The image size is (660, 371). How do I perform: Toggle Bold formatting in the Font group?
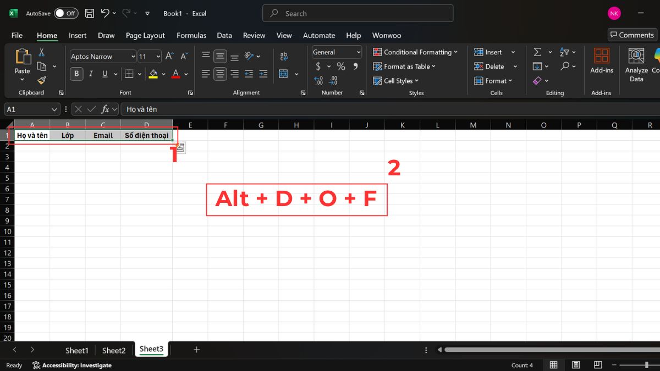pos(76,74)
